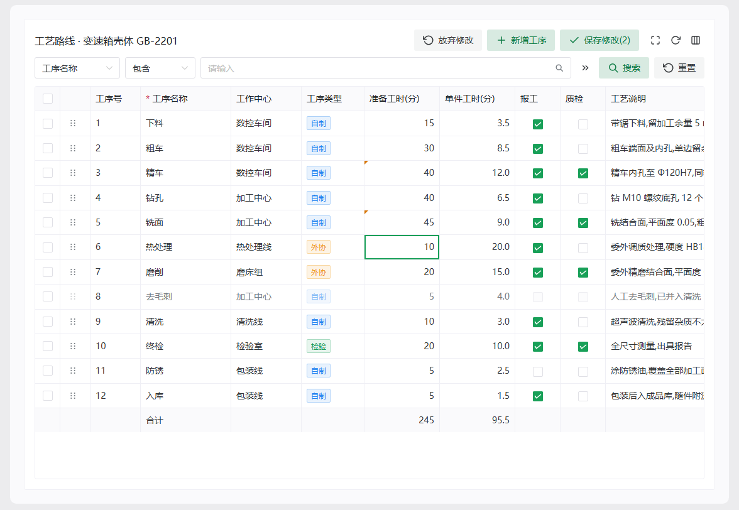Click the 外协 type tag in 热处理 row

pyautogui.click(x=318, y=247)
